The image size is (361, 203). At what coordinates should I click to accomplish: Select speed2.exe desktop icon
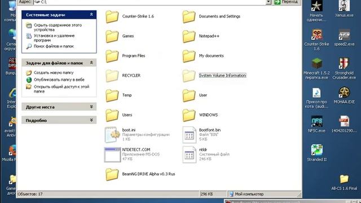pos(344,35)
